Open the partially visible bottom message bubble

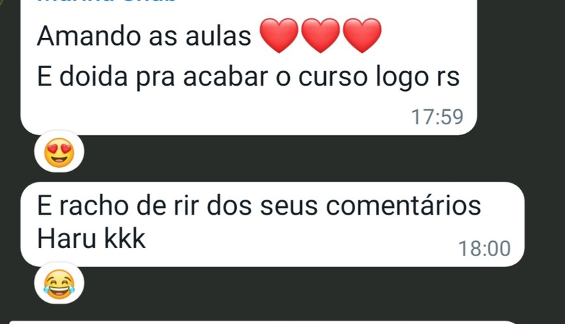[263, 322]
